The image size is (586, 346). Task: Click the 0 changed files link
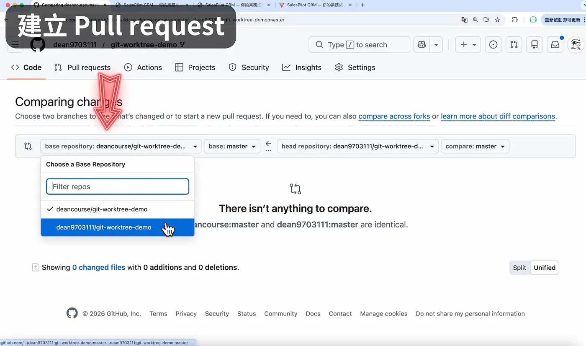pos(99,267)
